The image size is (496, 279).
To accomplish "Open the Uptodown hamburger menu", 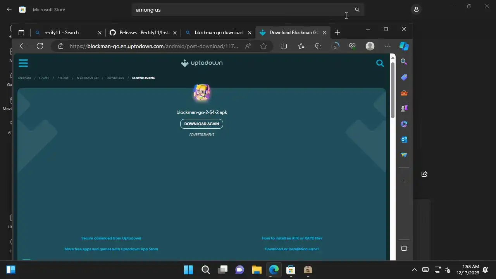I will [x=23, y=63].
